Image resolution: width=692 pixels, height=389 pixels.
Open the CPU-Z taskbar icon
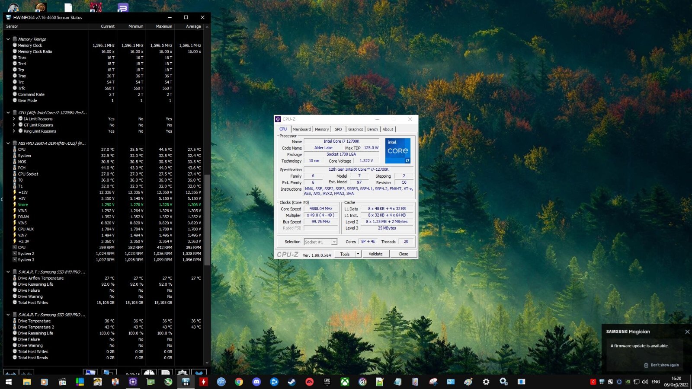[x=132, y=382]
